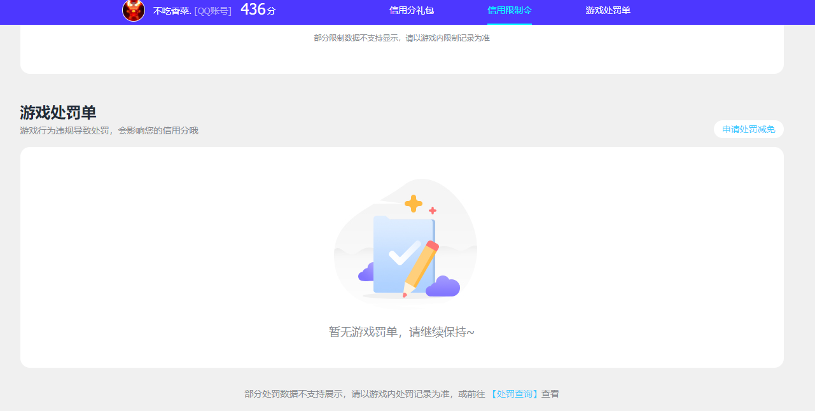
Task: Click the purple cloud illustration icon
Action: 444,288
